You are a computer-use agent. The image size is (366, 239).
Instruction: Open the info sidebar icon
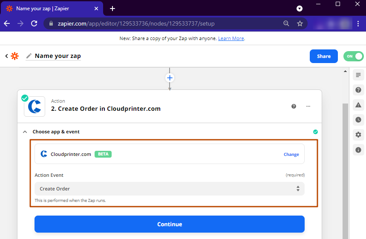pyautogui.click(x=358, y=150)
